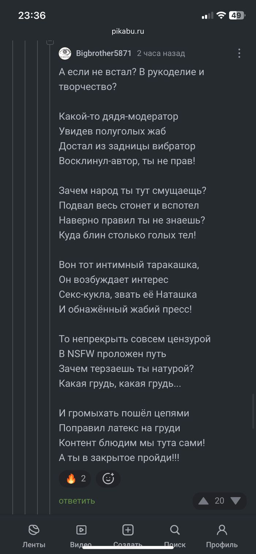Open the Ленты feed tab
The width and height of the screenshot is (256, 554).
pos(34,530)
